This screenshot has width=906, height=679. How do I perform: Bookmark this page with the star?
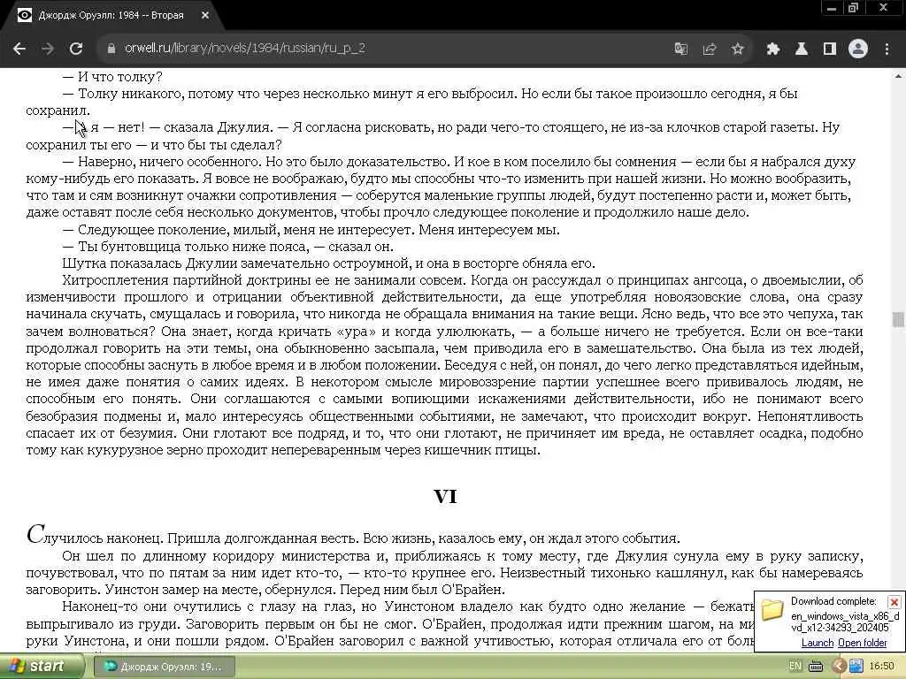pos(737,50)
